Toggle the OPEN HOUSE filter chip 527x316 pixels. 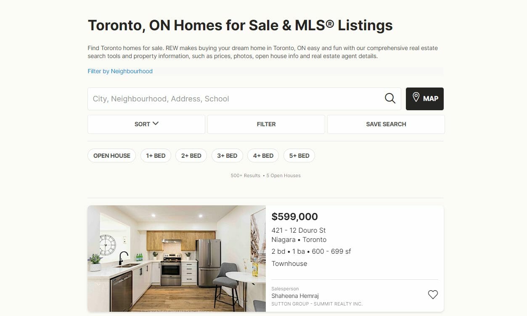coord(112,156)
